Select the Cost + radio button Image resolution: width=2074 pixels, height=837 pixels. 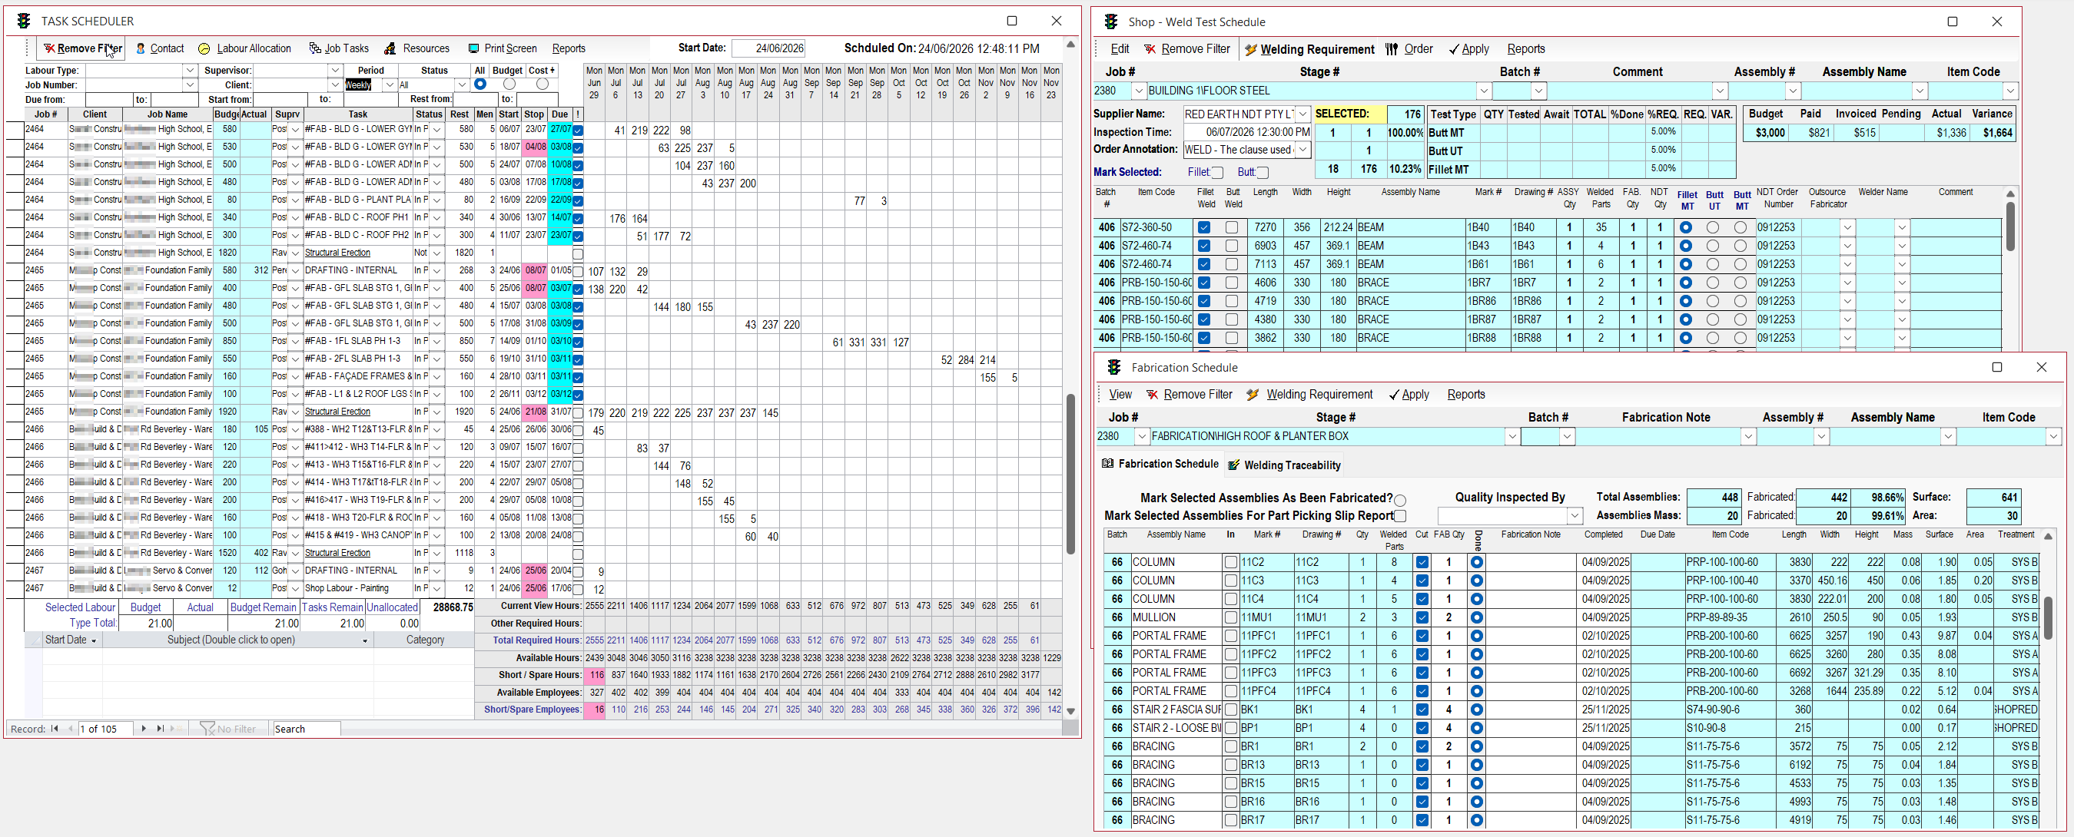(x=543, y=84)
